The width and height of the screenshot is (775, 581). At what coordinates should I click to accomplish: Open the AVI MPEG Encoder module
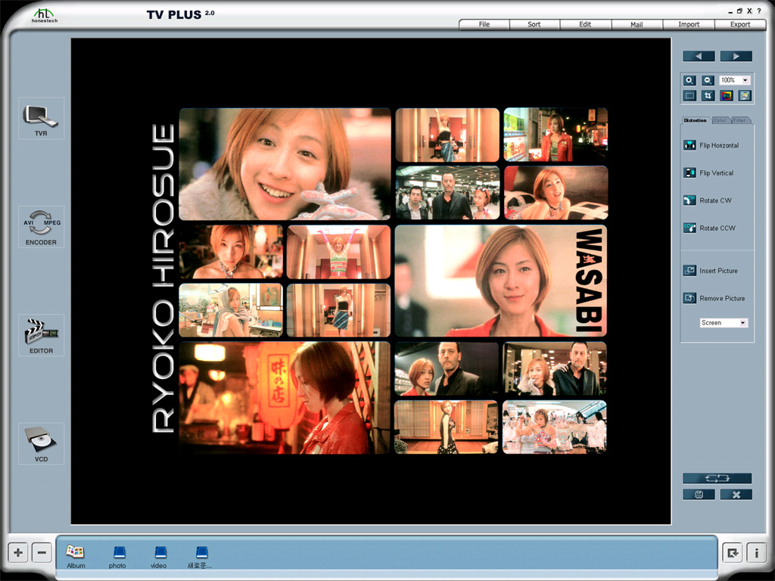41,227
